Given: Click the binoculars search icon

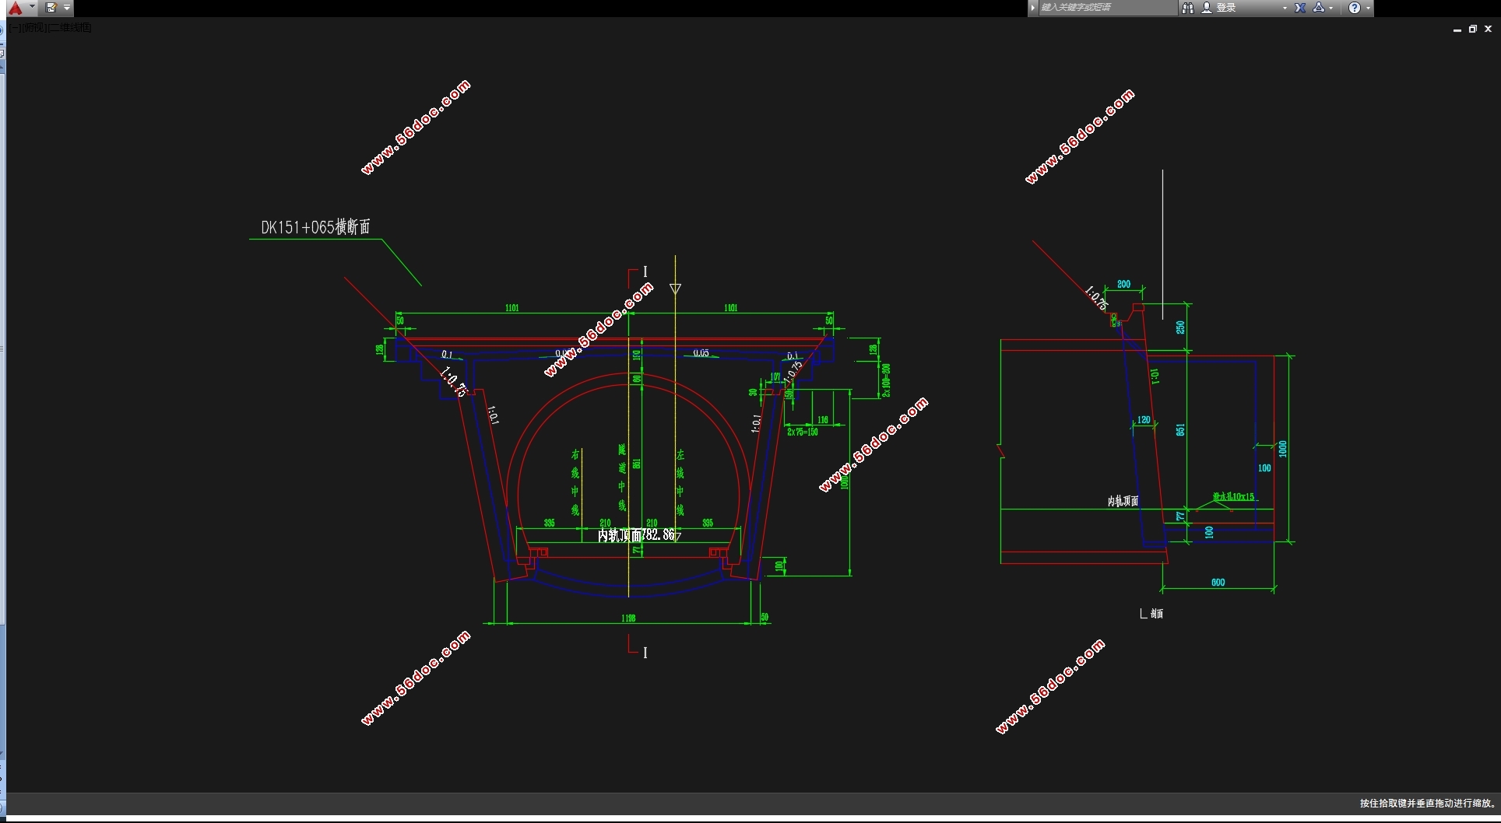Looking at the screenshot, I should coord(1188,8).
